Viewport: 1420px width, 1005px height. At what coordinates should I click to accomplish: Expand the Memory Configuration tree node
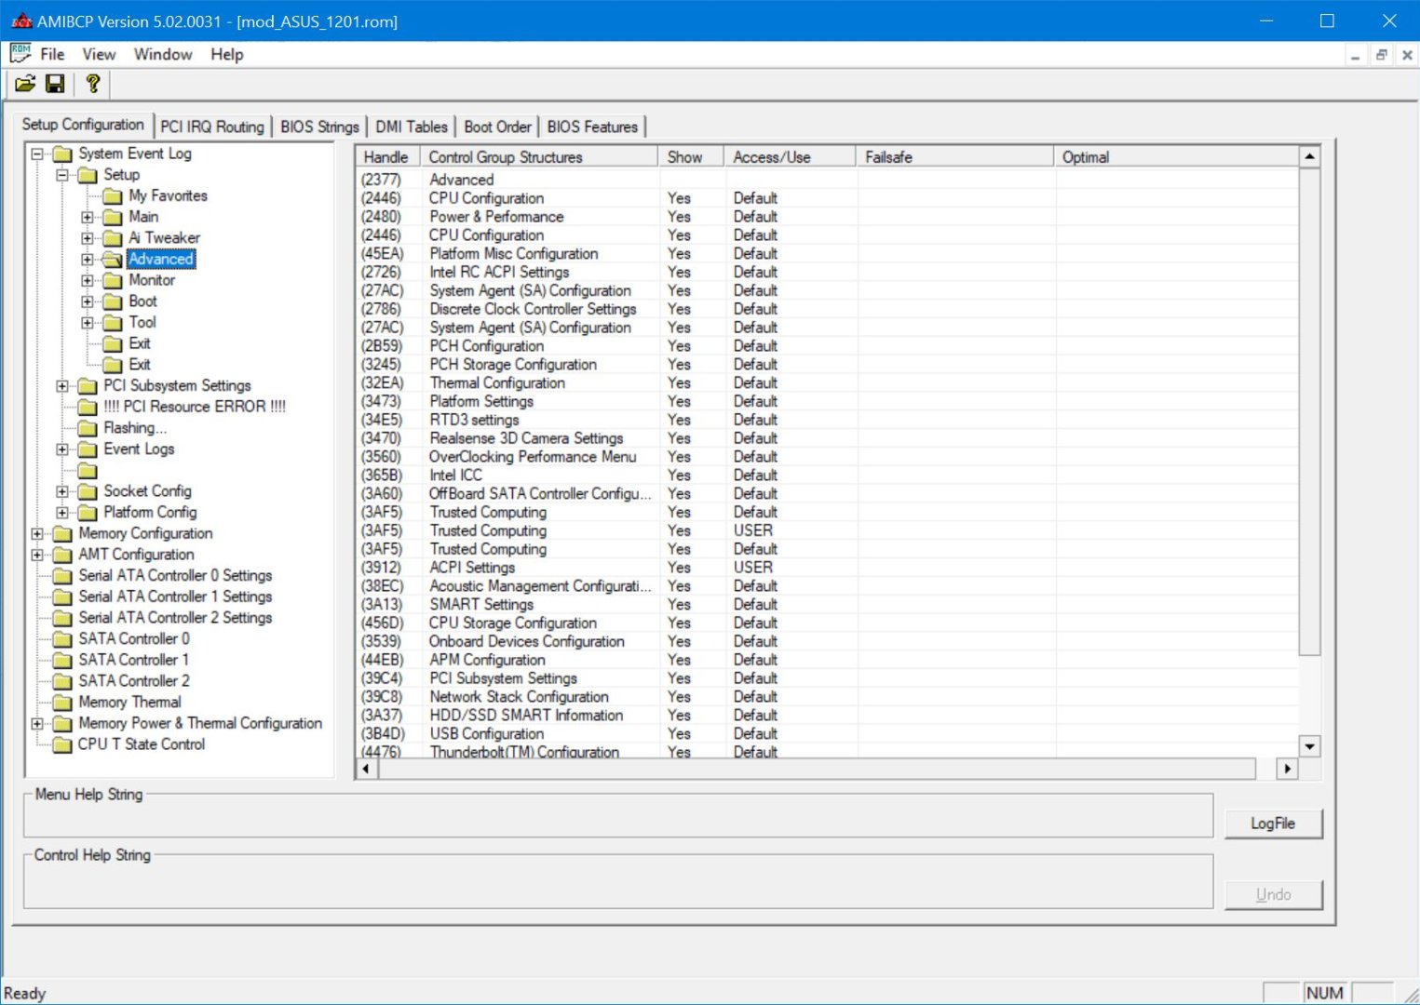pyautogui.click(x=37, y=534)
